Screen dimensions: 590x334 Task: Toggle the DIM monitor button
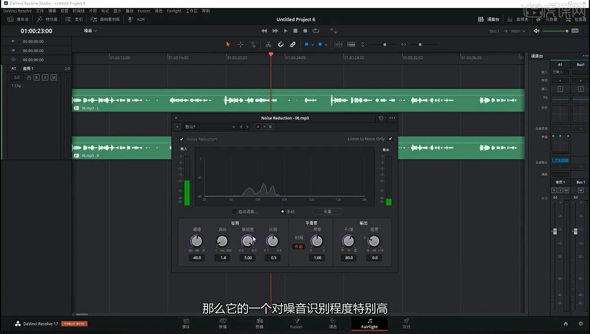[575, 31]
